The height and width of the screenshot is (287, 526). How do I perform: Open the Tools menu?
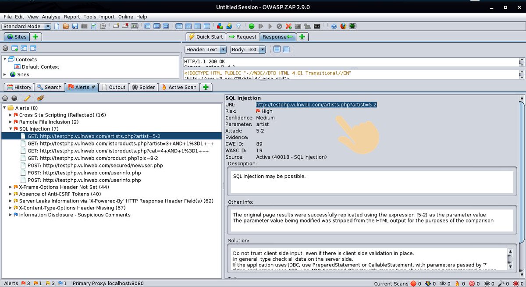(90, 17)
